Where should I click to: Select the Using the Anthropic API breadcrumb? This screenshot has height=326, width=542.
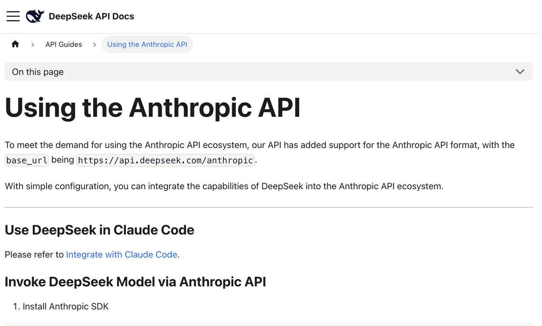click(x=147, y=44)
